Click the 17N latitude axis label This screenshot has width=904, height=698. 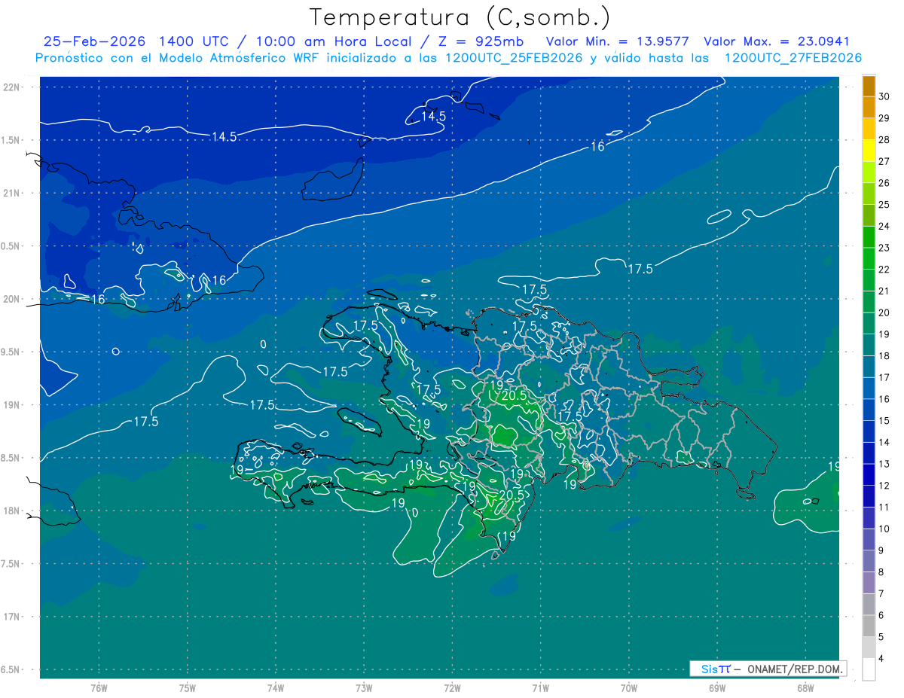[12, 617]
